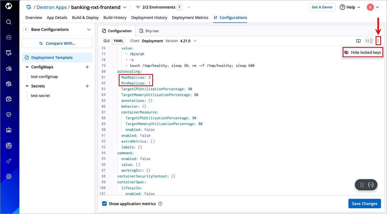The width and height of the screenshot is (387, 214).
Task: Click the Save Changes button
Action: (x=364, y=204)
